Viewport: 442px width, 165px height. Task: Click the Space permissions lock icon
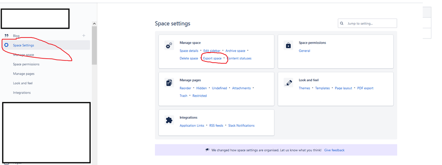[x=288, y=45]
